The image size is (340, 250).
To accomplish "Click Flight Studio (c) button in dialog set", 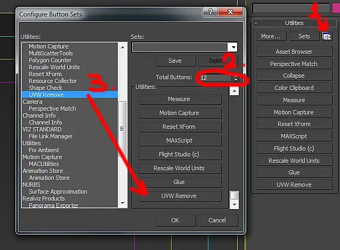I will pos(180,155).
